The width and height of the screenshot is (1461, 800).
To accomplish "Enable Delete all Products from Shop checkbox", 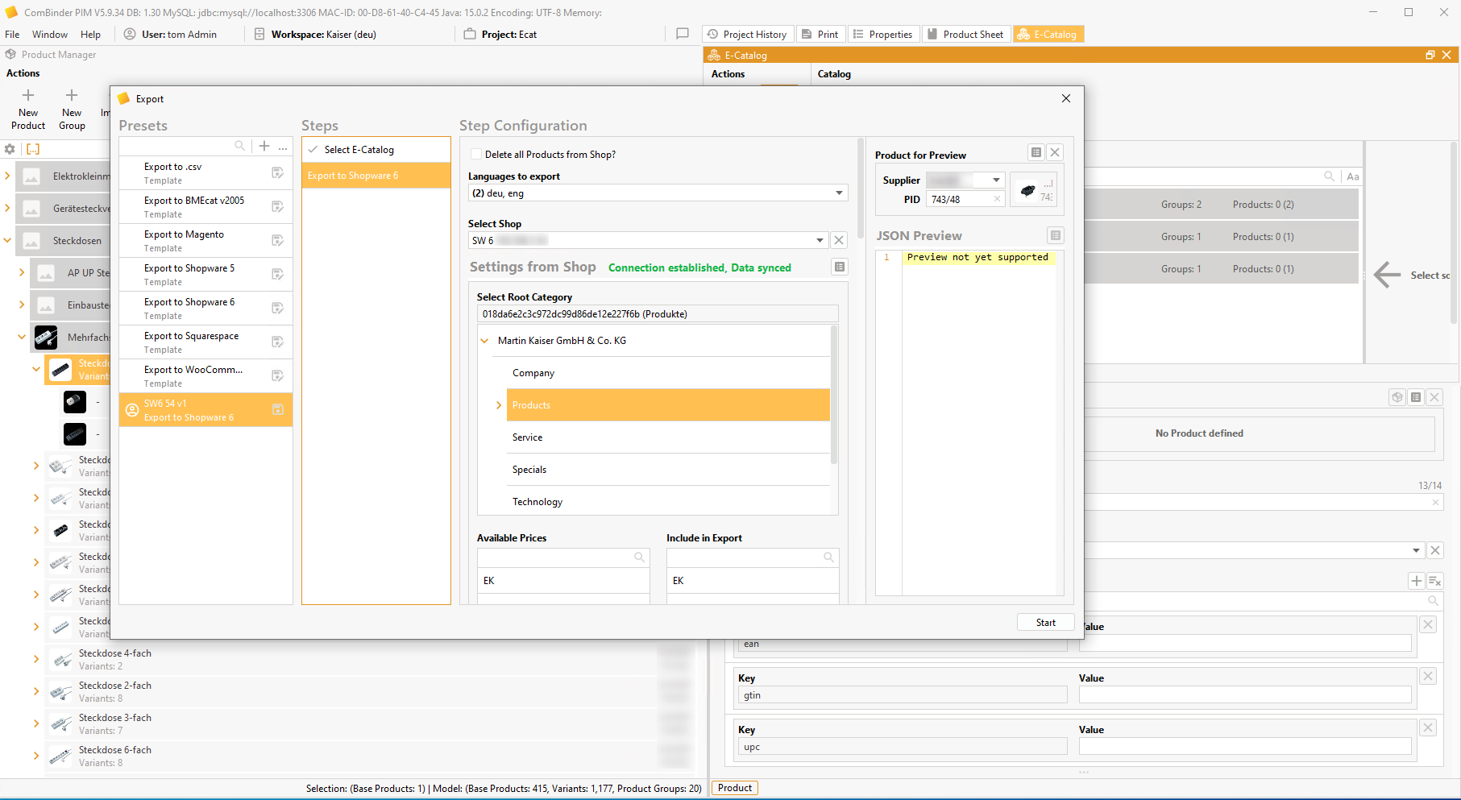I will pos(476,155).
